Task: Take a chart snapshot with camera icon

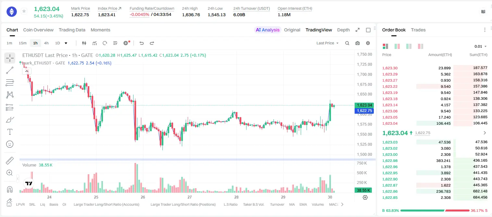Action: point(358,43)
